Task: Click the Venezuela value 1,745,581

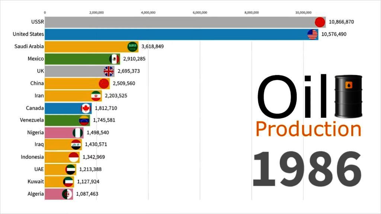Action: click(x=104, y=120)
